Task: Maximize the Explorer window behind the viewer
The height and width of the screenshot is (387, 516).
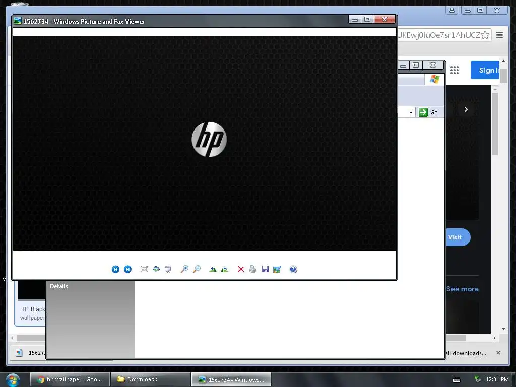Action: pos(416,65)
